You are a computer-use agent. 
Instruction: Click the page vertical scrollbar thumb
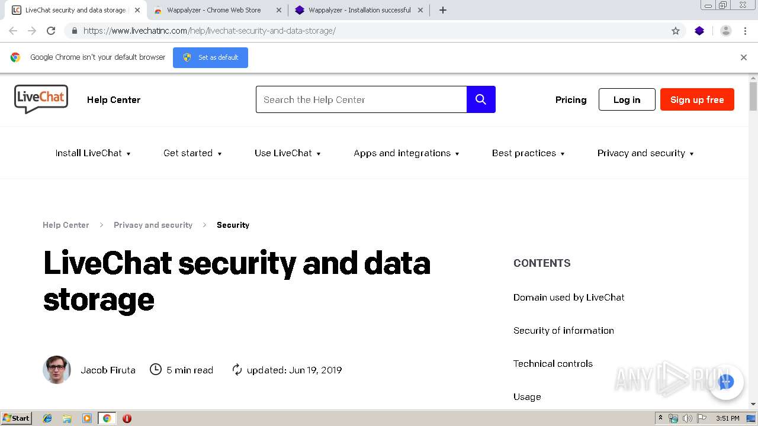pyautogui.click(x=753, y=96)
